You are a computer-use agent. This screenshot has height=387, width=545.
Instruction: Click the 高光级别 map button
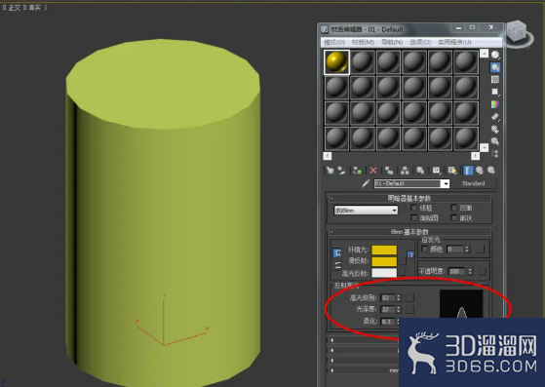410,297
